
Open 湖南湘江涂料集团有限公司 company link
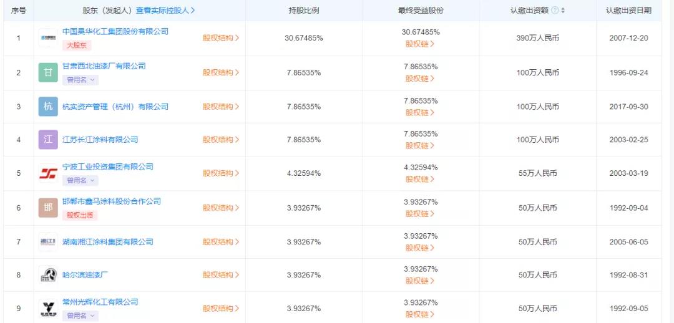pos(108,242)
